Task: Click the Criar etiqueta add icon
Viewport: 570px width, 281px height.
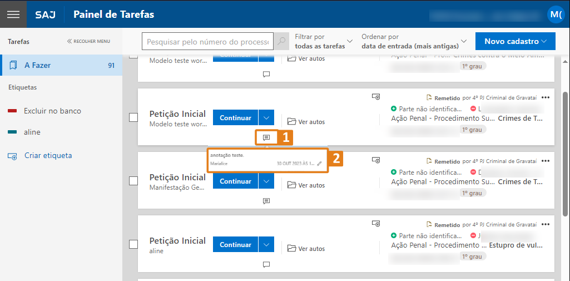Action: 12,156
